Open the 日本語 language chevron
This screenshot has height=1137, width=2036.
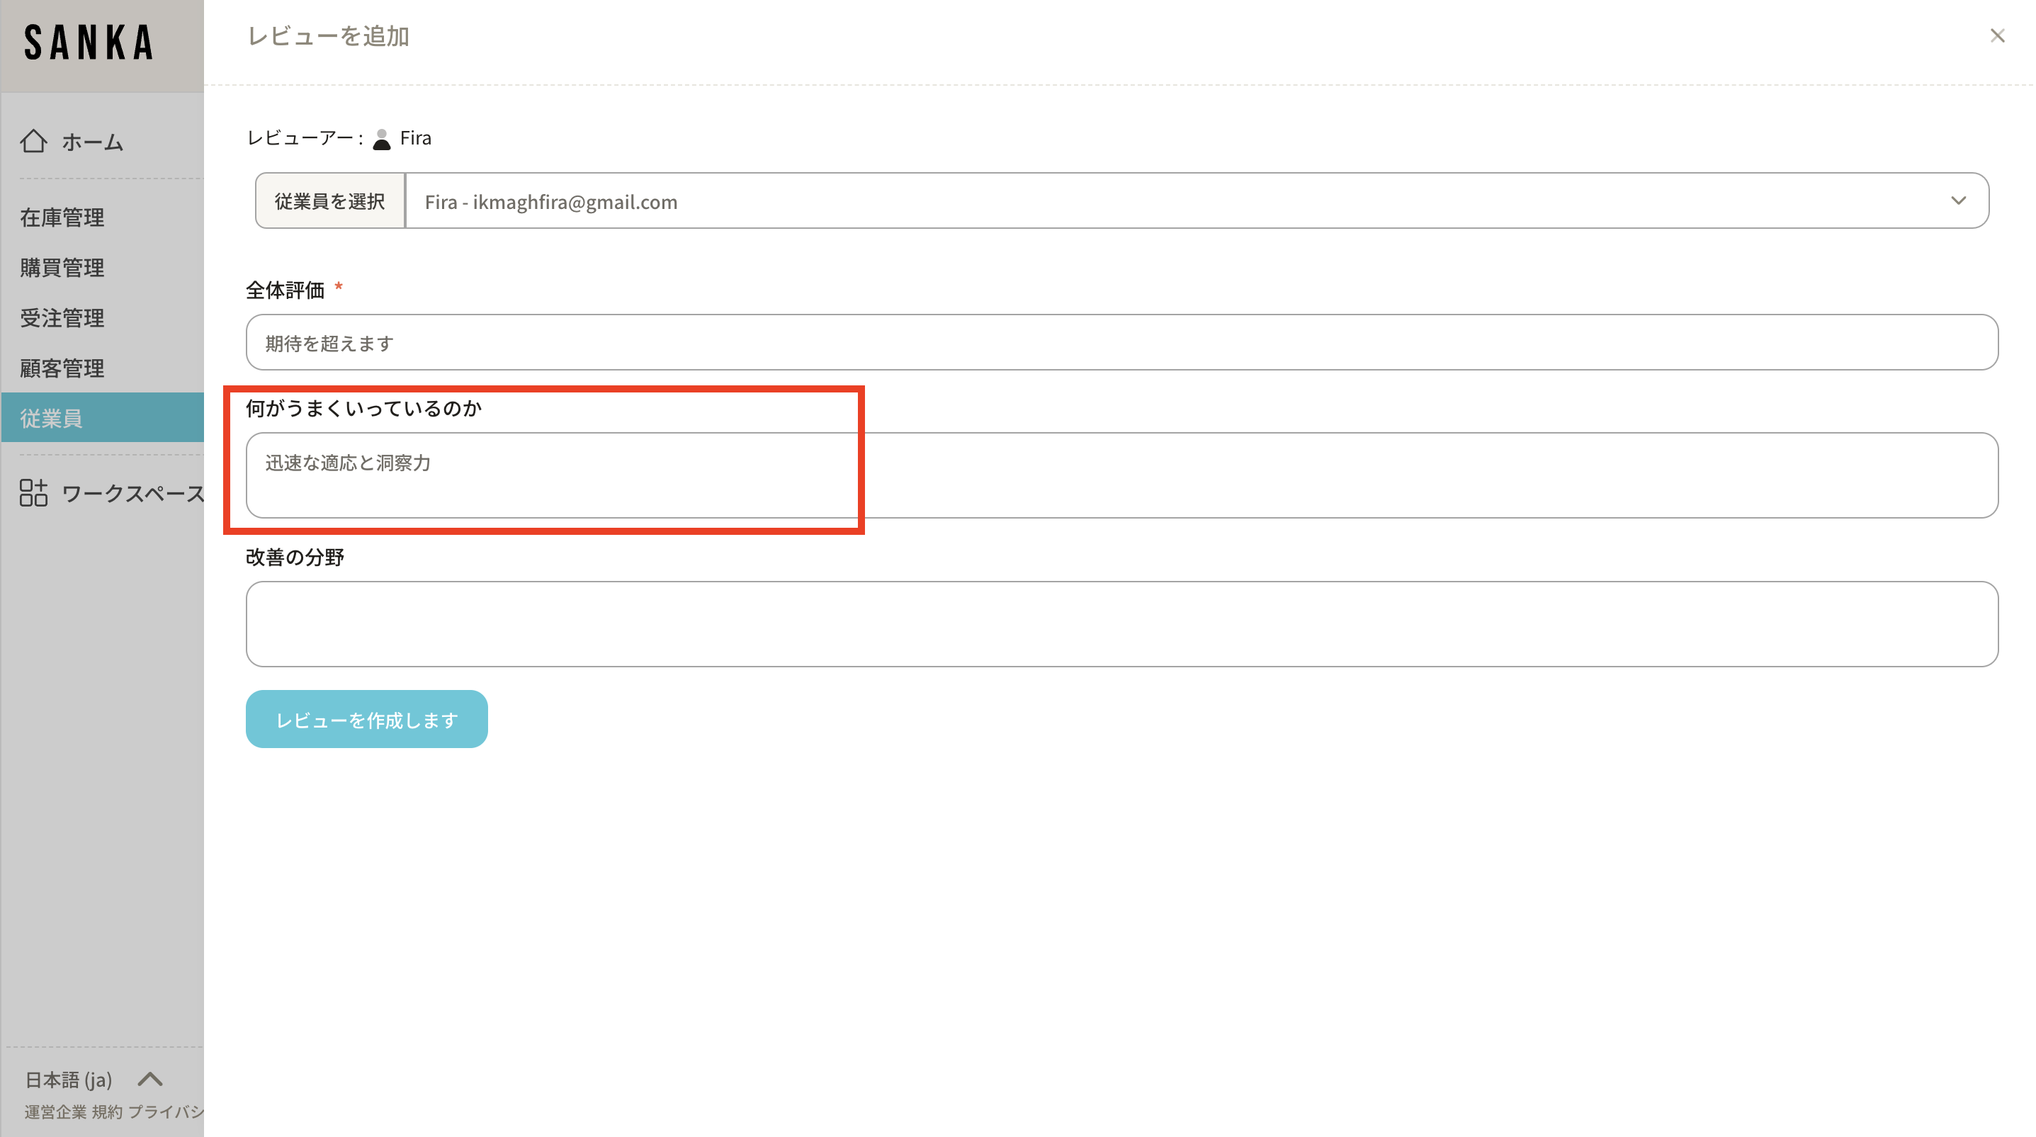pos(150,1080)
